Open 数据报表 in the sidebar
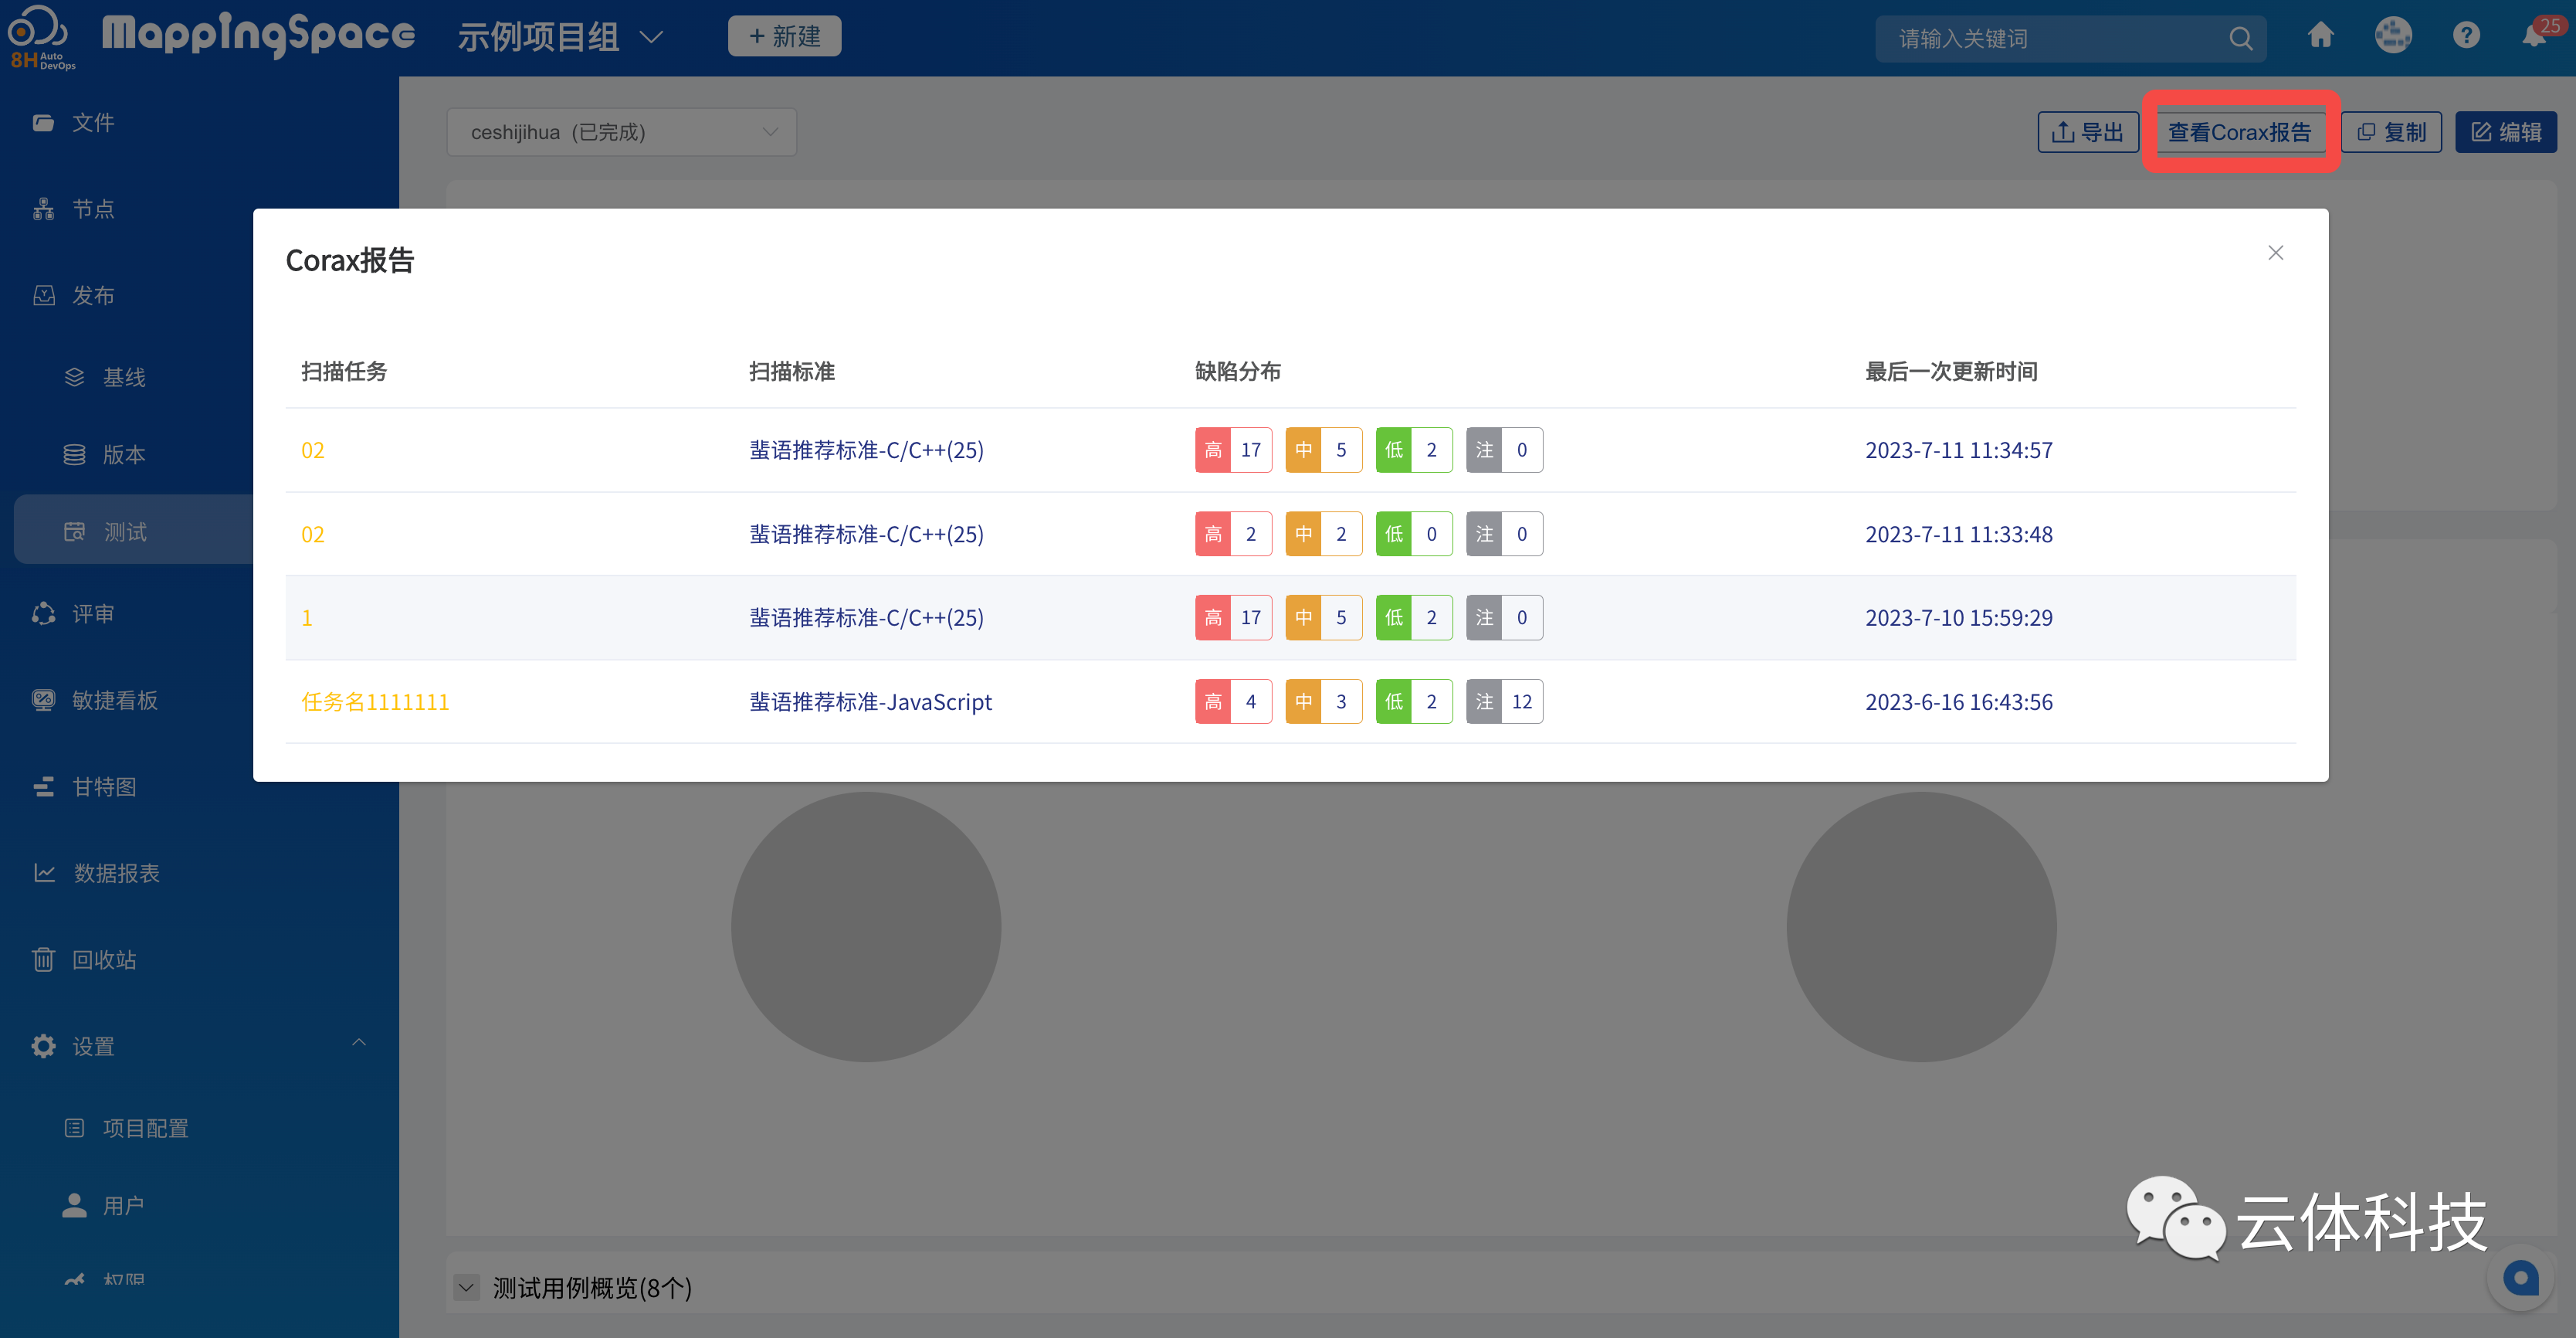Viewport: 2576px width, 1338px height. click(116, 874)
